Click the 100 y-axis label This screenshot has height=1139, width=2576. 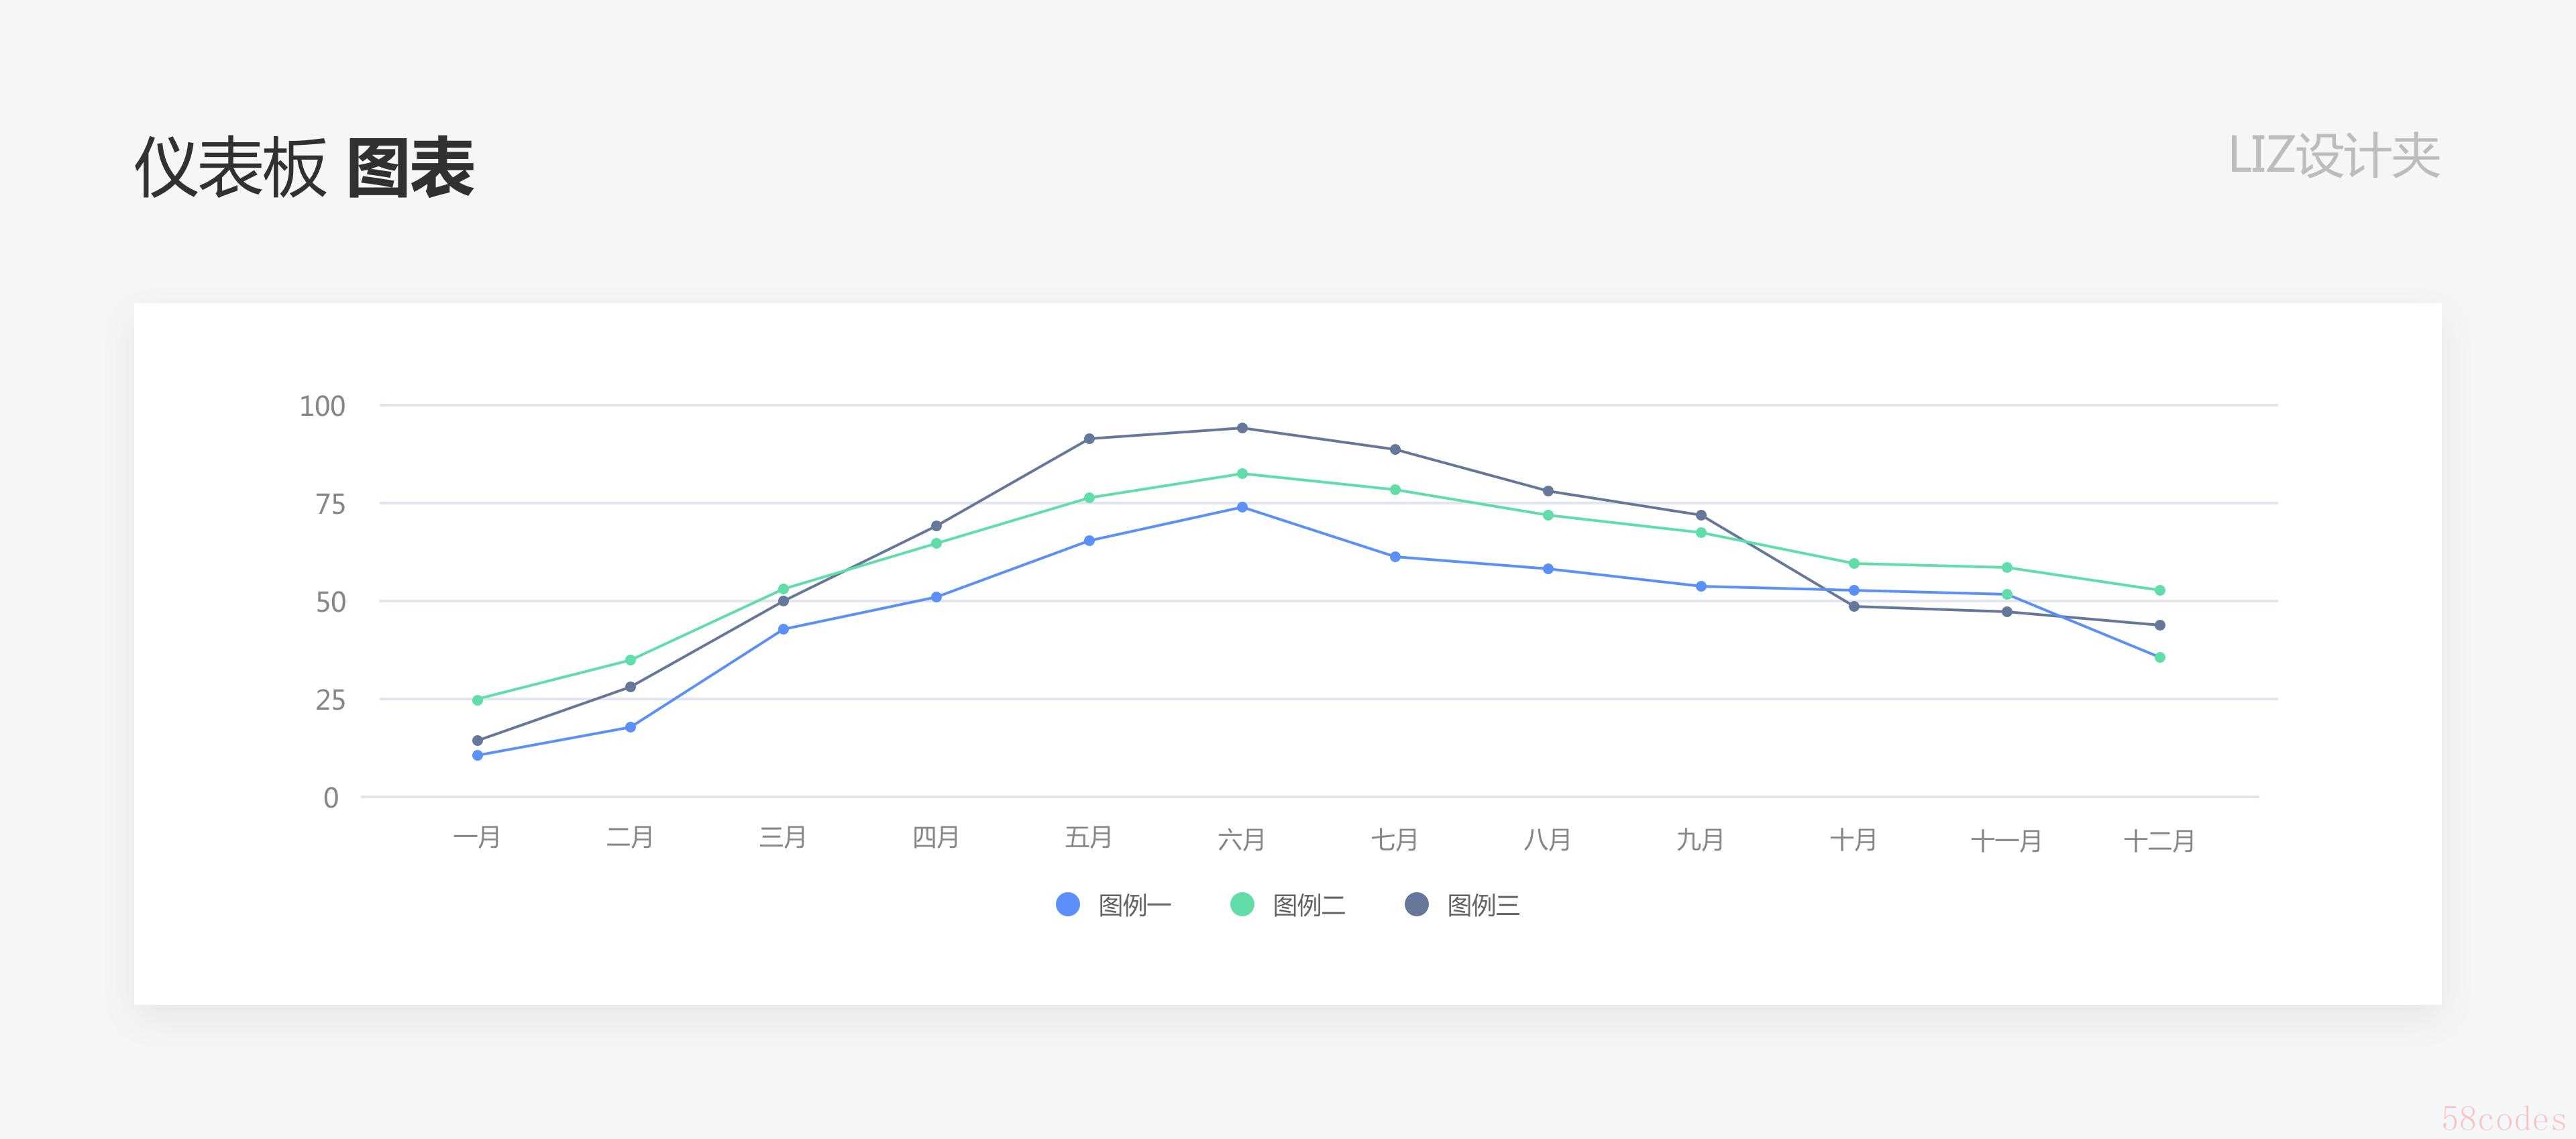(322, 406)
